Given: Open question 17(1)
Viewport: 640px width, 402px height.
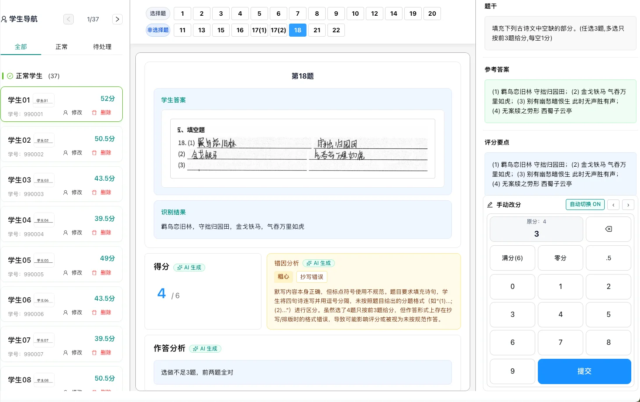Looking at the screenshot, I should pyautogui.click(x=259, y=30).
